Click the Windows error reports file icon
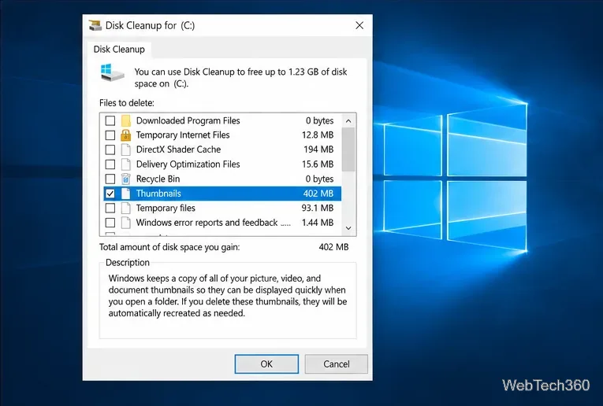Image resolution: width=603 pixels, height=406 pixels. [126, 223]
